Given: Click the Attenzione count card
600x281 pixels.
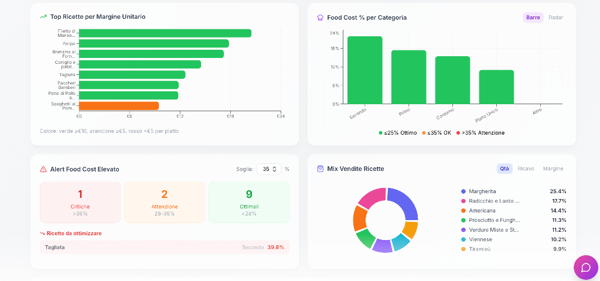Looking at the screenshot, I should [x=165, y=202].
